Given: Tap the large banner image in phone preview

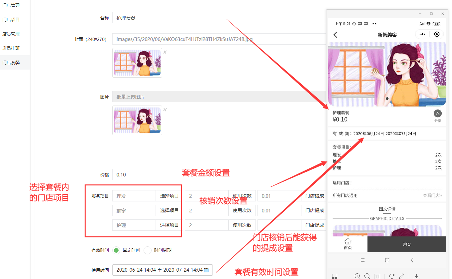Looking at the screenshot, I should pyautogui.click(x=387, y=74).
